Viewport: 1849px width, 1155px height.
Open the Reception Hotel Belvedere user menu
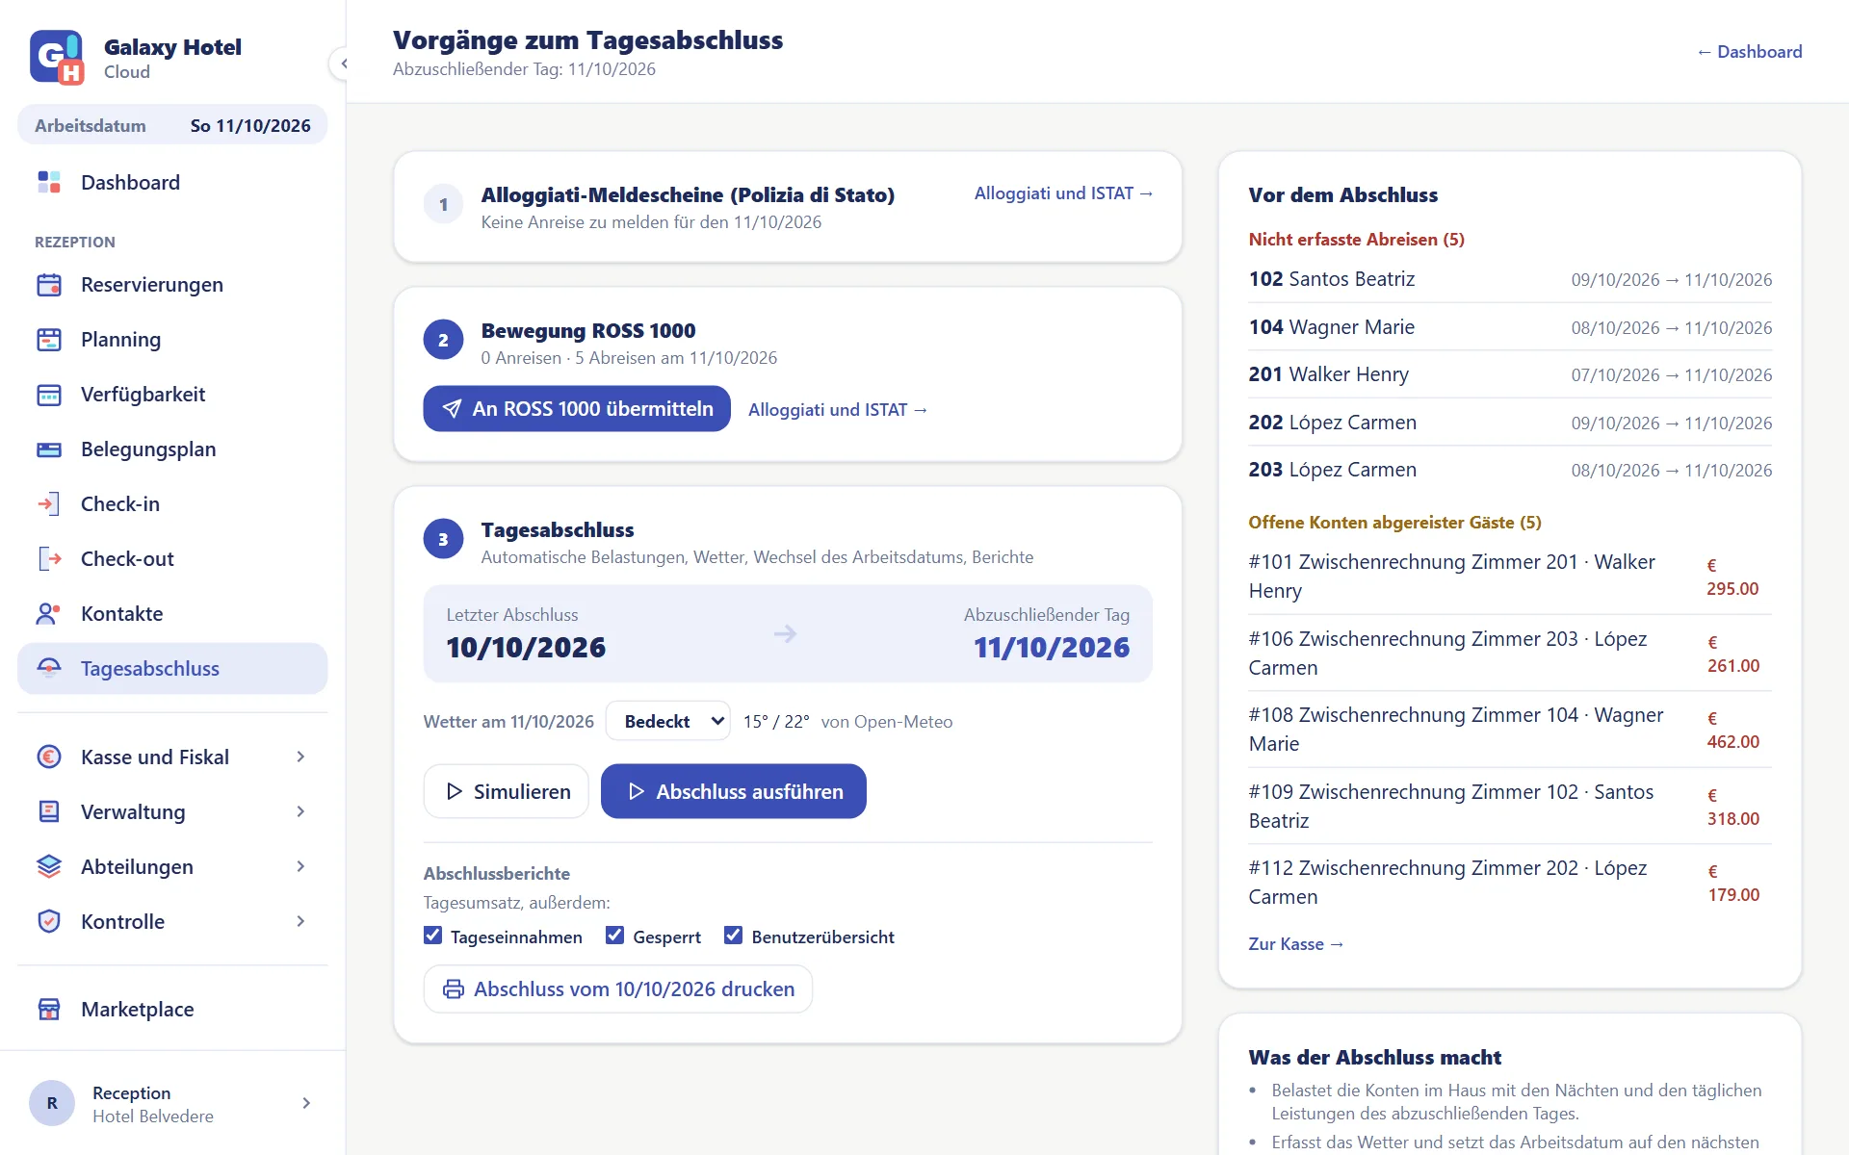[172, 1103]
